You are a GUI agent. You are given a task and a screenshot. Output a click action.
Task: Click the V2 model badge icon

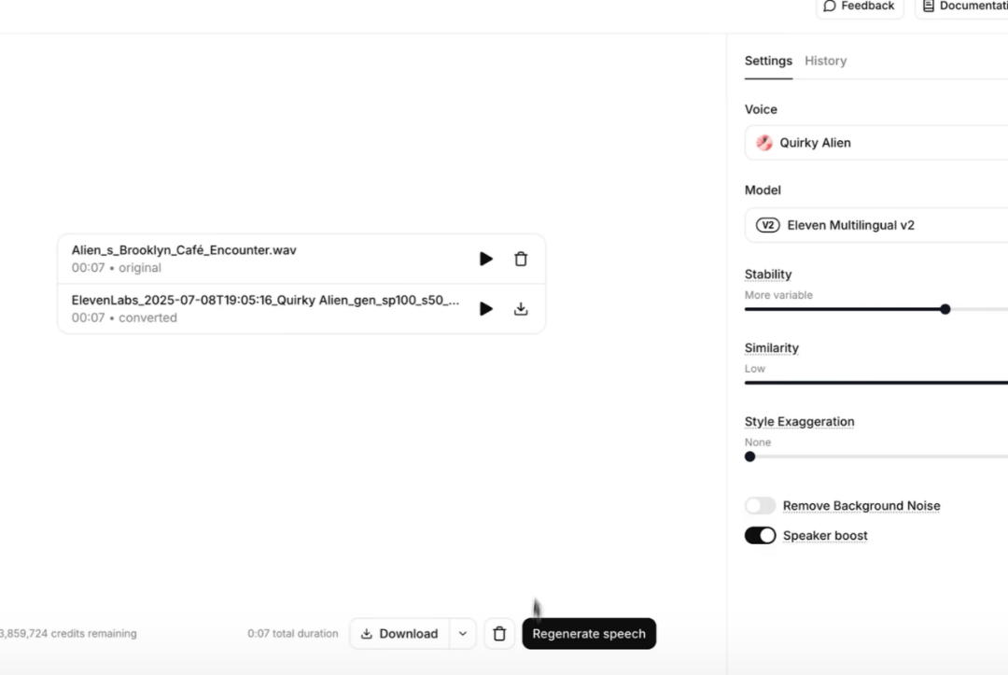[767, 225]
